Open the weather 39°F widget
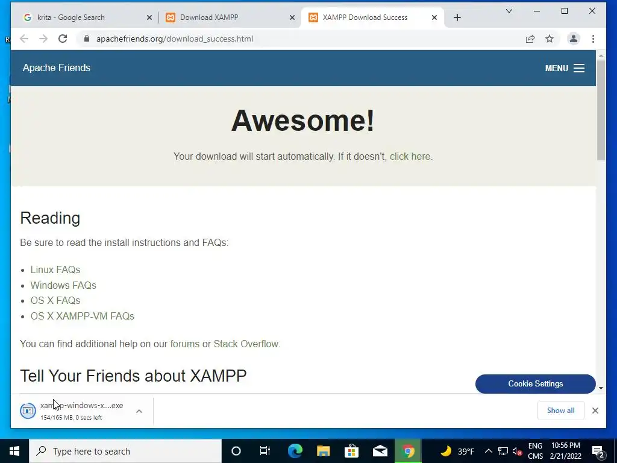Viewport: 617px width, 463px height. coord(457,451)
